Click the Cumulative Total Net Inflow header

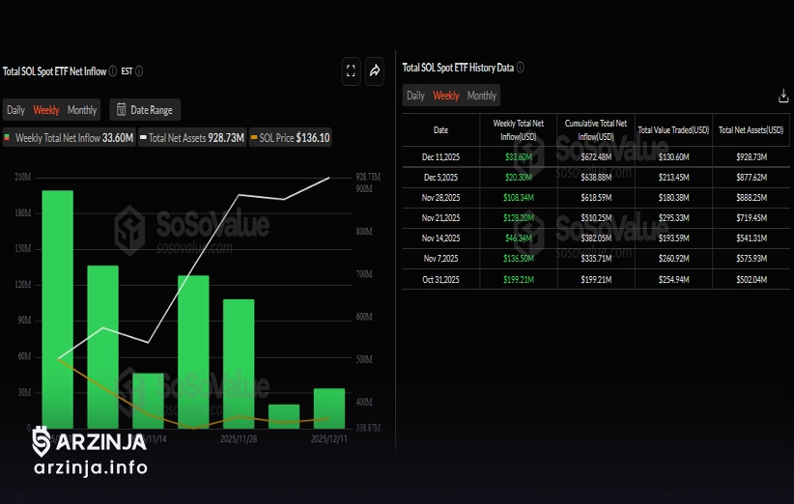point(595,129)
